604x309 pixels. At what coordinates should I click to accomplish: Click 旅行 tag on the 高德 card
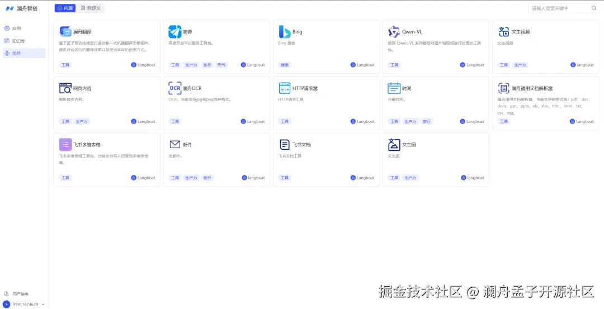tap(207, 65)
